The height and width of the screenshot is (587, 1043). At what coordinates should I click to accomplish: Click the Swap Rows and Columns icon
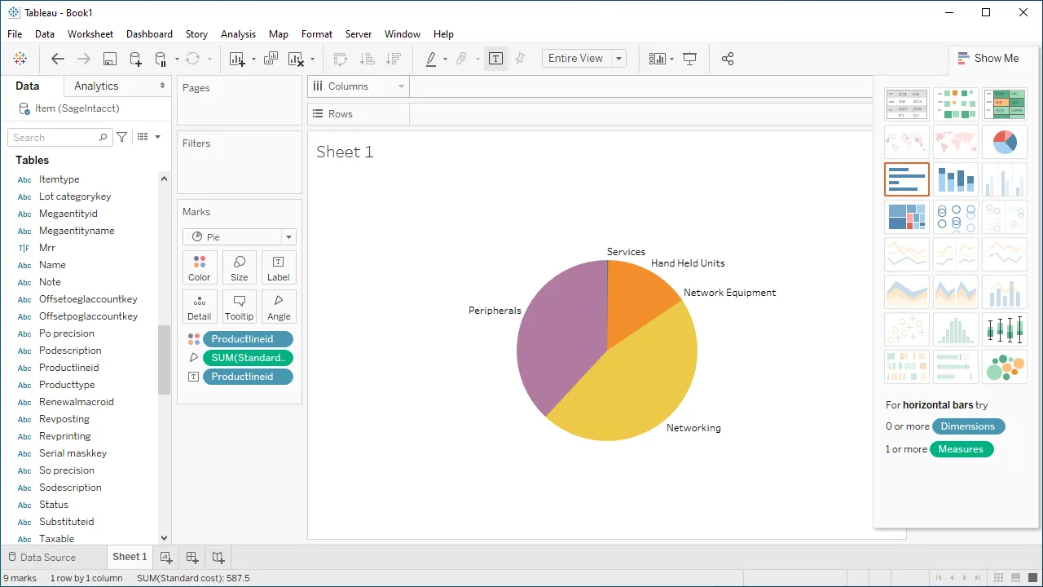coord(341,59)
